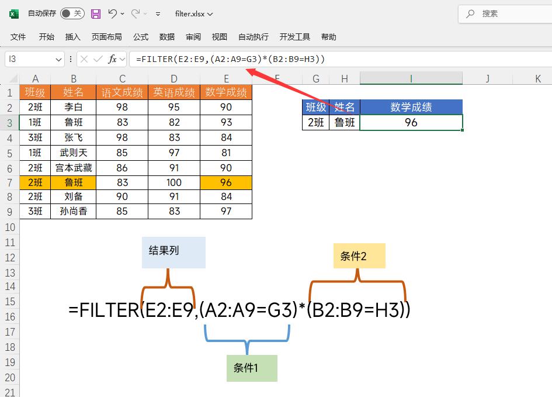Click cell with name 刘备

(73, 196)
